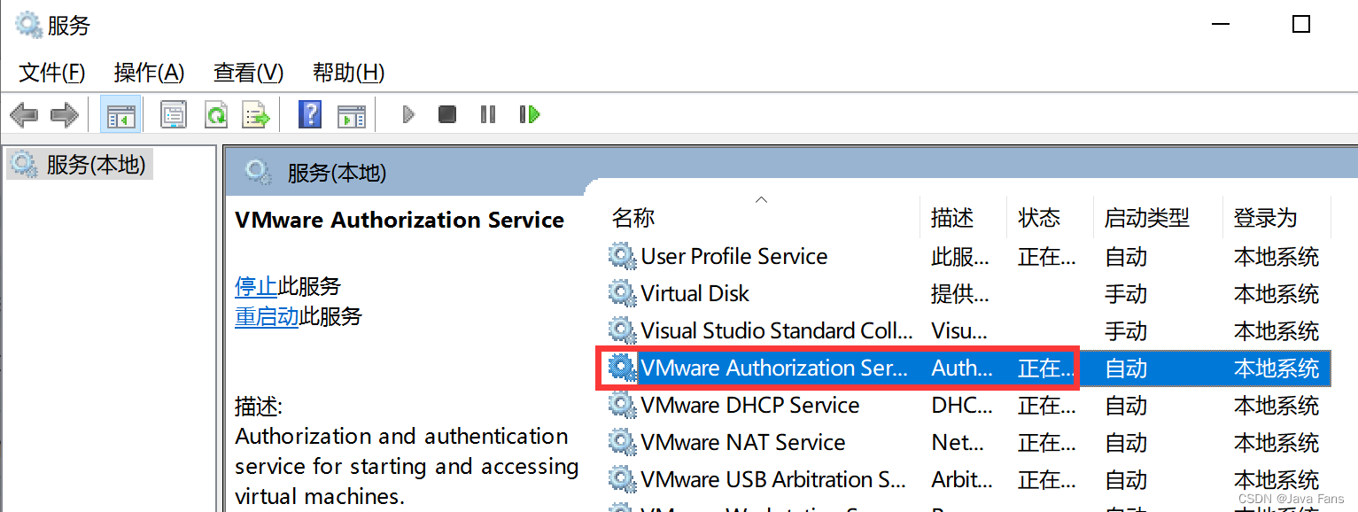Toggle the Show/Hide Action Pane icon
1358x512 pixels.
(x=352, y=114)
